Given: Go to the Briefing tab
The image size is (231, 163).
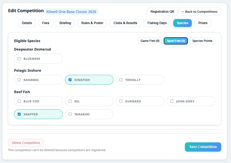Looking at the screenshot, I should click(65, 23).
